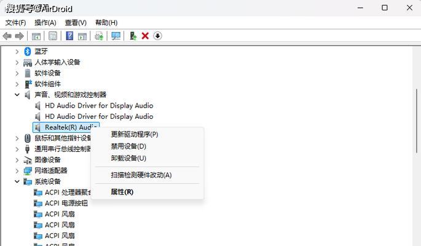This screenshot has width=421, height=246.
Task: Expand the 网络适配器 category
Action: (17, 171)
